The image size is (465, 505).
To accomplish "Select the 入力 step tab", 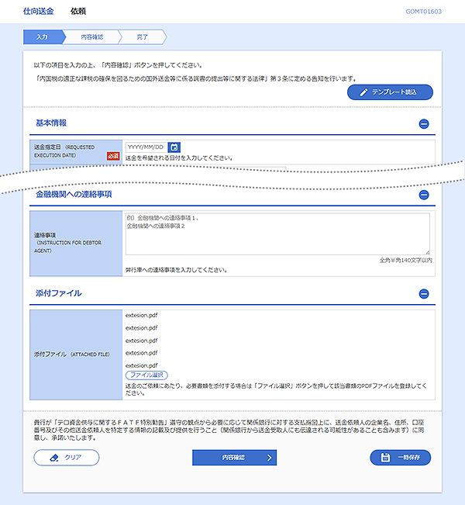I will pos(43,37).
